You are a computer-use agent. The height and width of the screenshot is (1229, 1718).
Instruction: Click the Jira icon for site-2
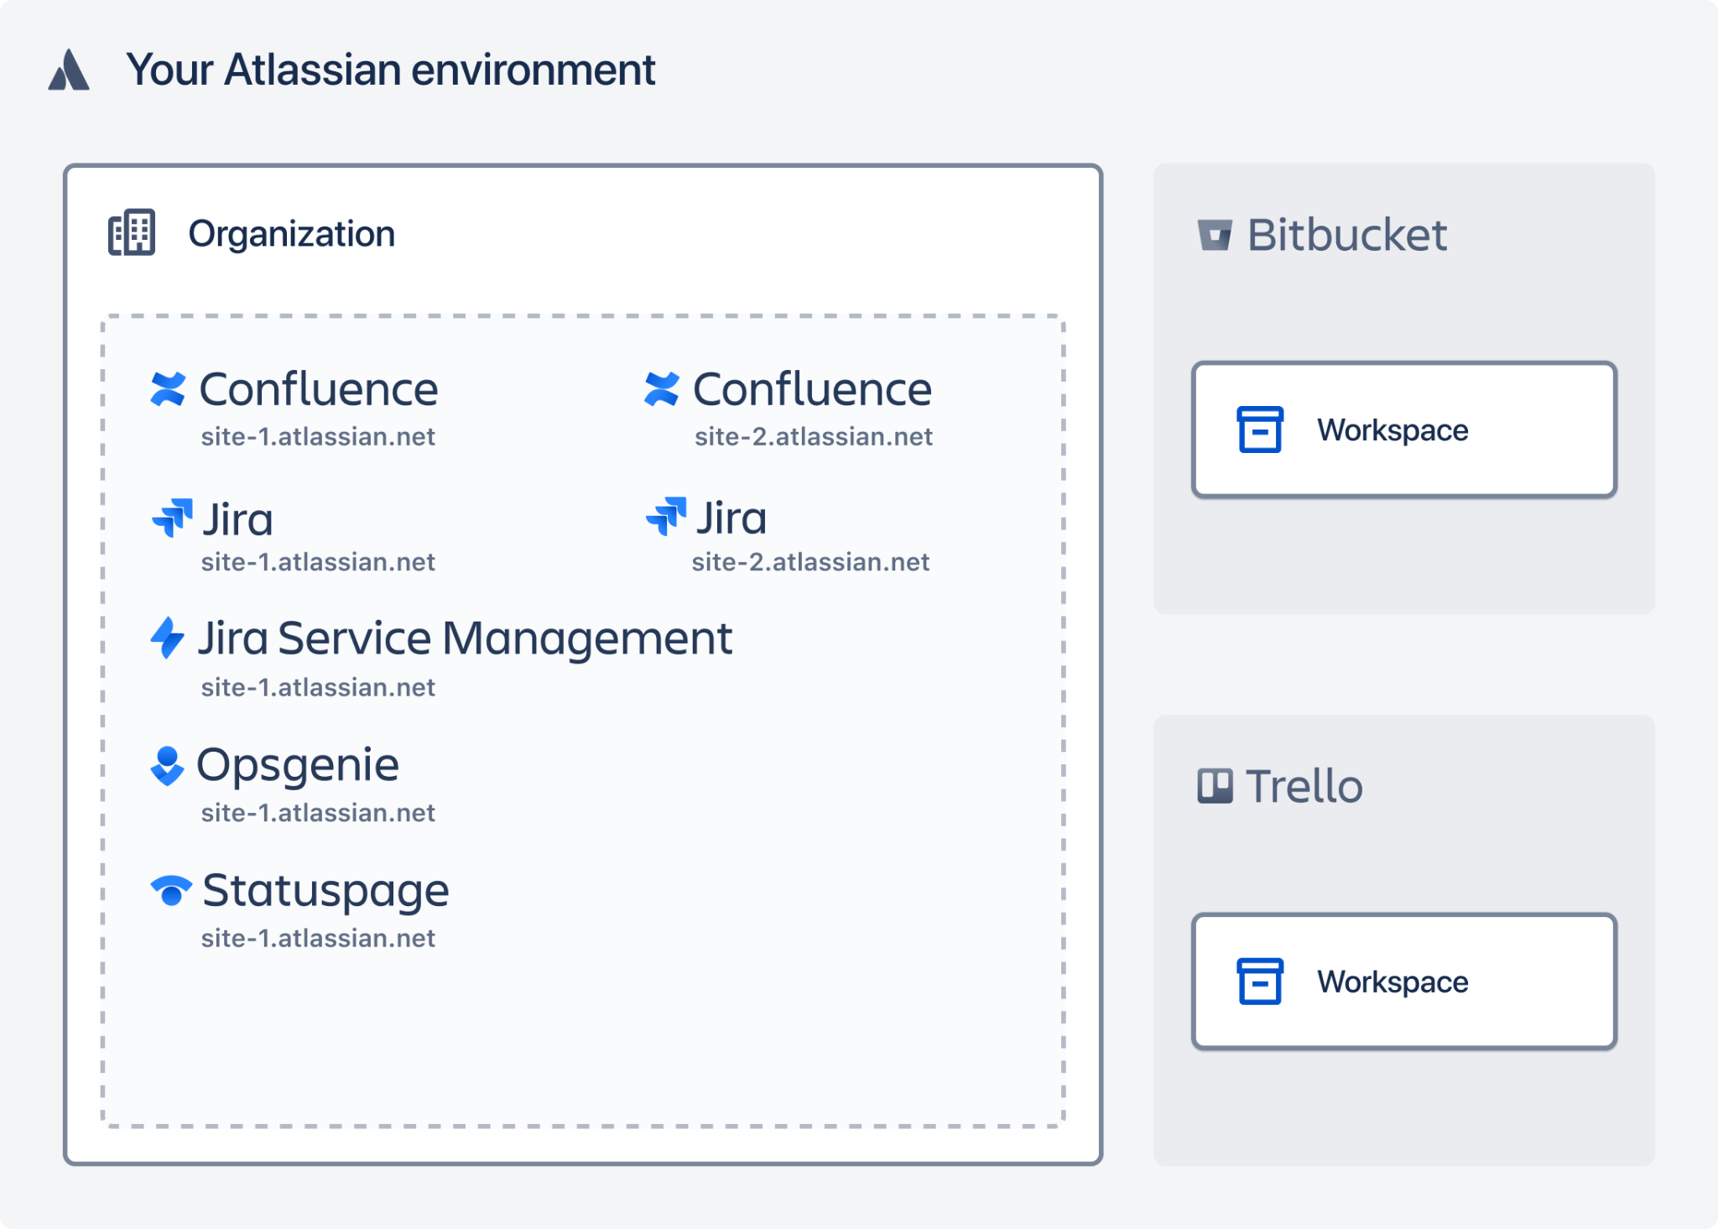click(x=666, y=516)
